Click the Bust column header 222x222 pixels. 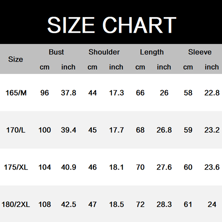pyautogui.click(x=56, y=52)
